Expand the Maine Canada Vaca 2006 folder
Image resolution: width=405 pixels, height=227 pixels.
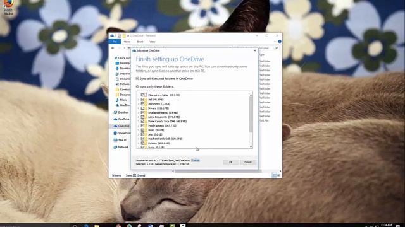tap(139, 121)
